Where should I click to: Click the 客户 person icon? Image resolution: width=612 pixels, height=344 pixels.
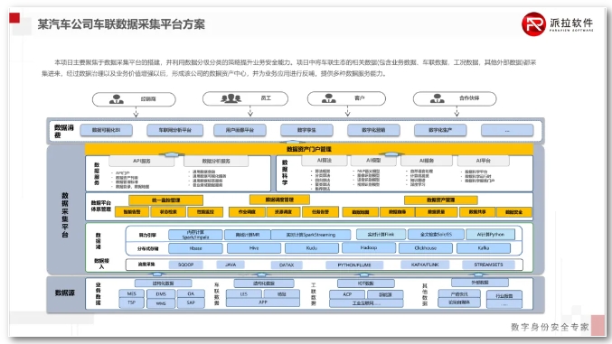(x=329, y=98)
